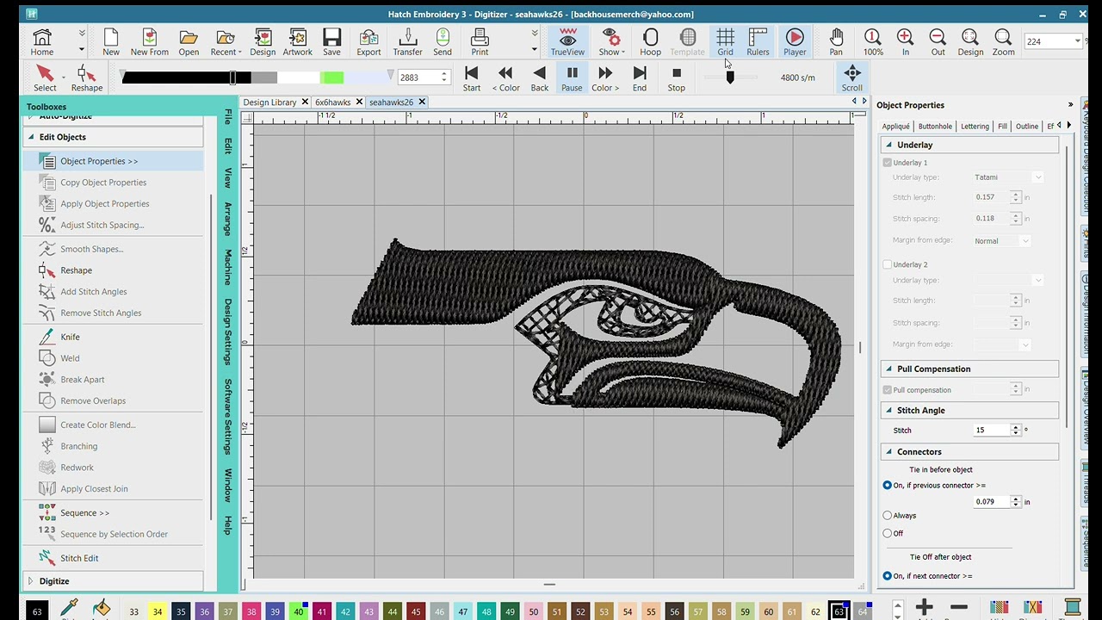Open Stitch Edit tool
The height and width of the screenshot is (620, 1102).
(79, 558)
